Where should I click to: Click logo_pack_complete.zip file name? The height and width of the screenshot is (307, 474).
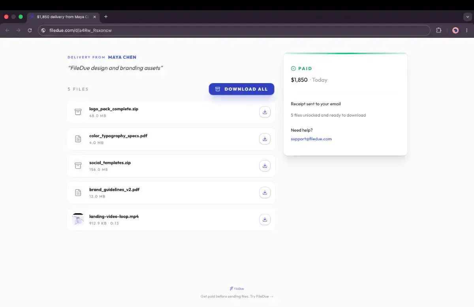(x=114, y=109)
